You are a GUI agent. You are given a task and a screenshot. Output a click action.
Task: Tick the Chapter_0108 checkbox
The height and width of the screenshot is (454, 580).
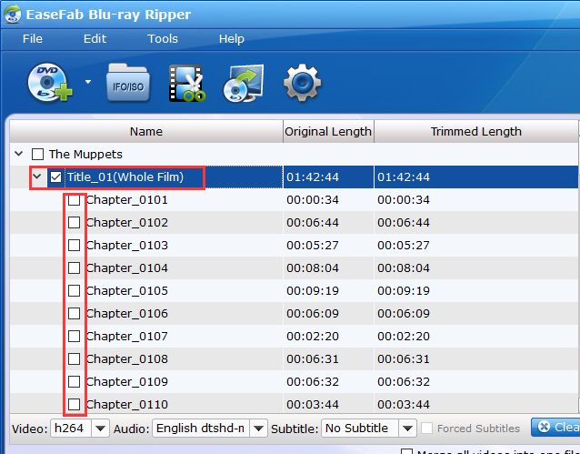tap(74, 358)
